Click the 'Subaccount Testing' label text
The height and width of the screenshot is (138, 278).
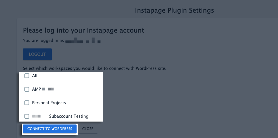[69, 116]
